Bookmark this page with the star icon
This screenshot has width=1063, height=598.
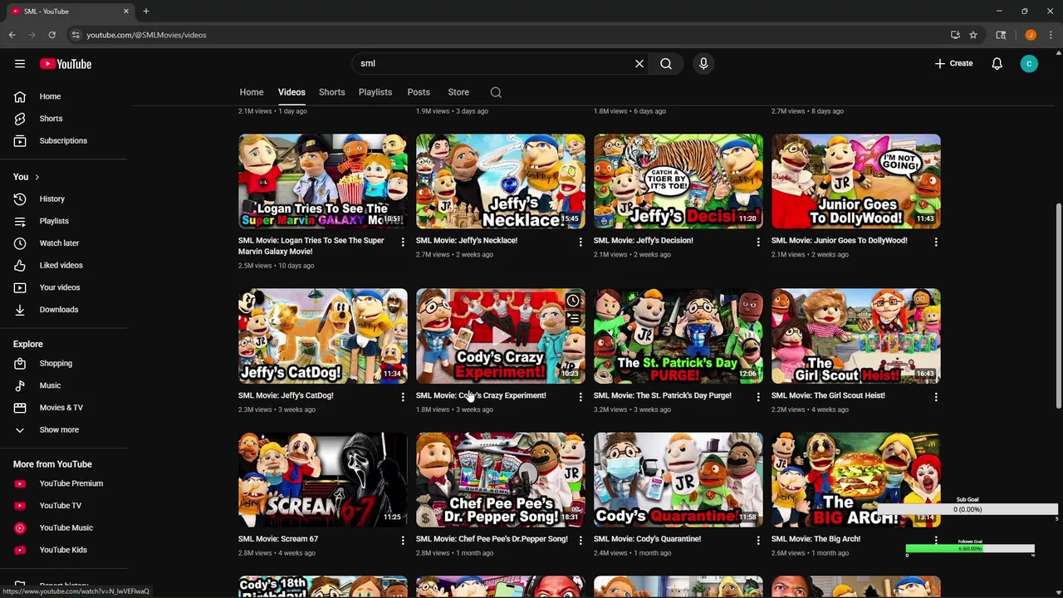pyautogui.click(x=972, y=35)
